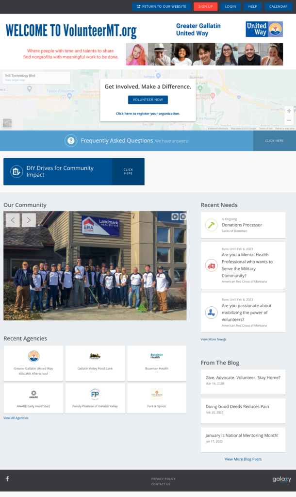Play the Our Community slideshow

175,216
